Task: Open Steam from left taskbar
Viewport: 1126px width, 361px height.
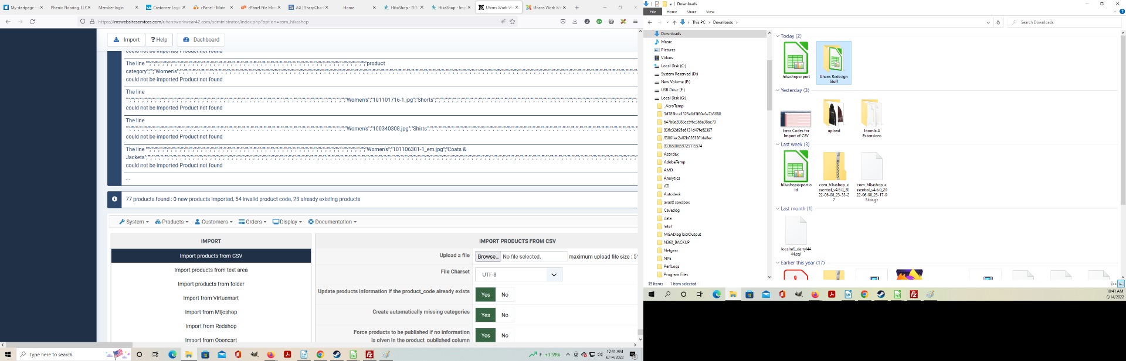Action: pos(337,355)
